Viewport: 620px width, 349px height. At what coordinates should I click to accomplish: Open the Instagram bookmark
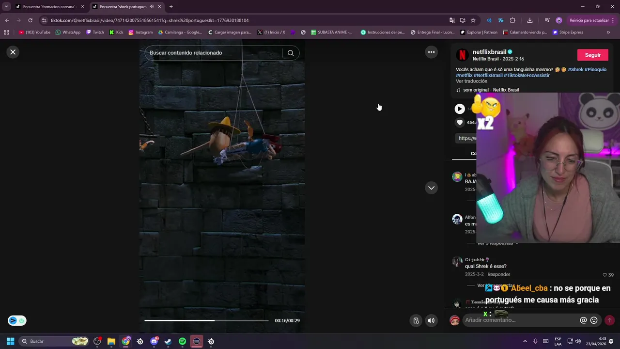140,32
